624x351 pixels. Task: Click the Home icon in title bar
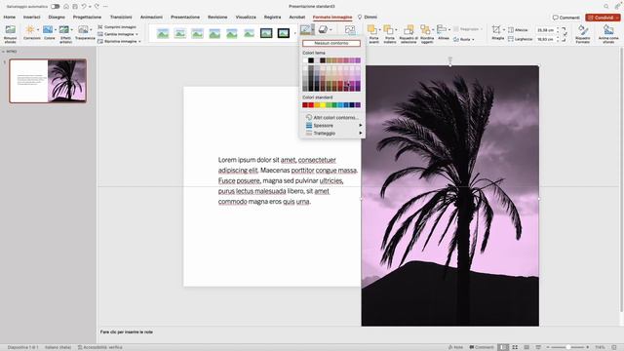pyautogui.click(x=66, y=7)
